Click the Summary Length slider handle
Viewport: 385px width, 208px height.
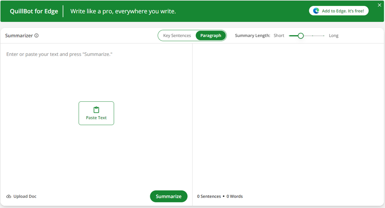[x=301, y=36]
